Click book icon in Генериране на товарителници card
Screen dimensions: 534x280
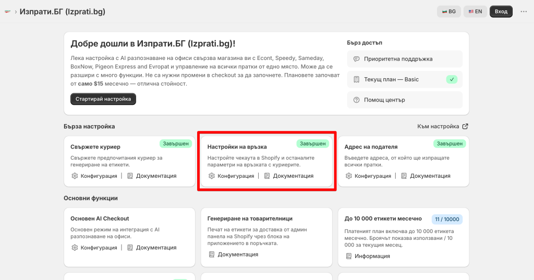(212, 254)
